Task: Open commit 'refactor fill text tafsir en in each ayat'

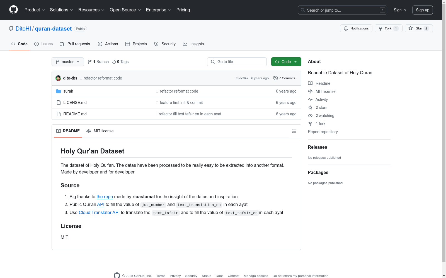Action: click(190, 114)
